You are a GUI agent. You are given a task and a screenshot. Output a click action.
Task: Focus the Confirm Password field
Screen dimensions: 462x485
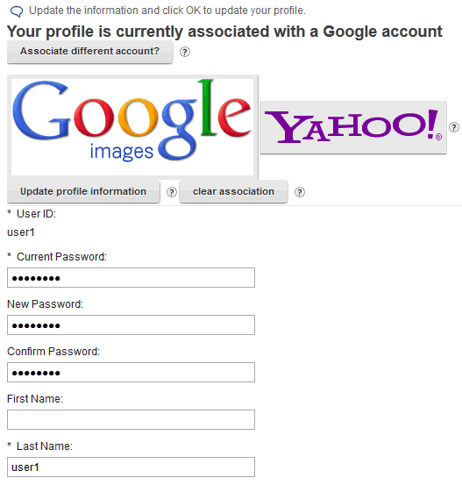pyautogui.click(x=131, y=373)
